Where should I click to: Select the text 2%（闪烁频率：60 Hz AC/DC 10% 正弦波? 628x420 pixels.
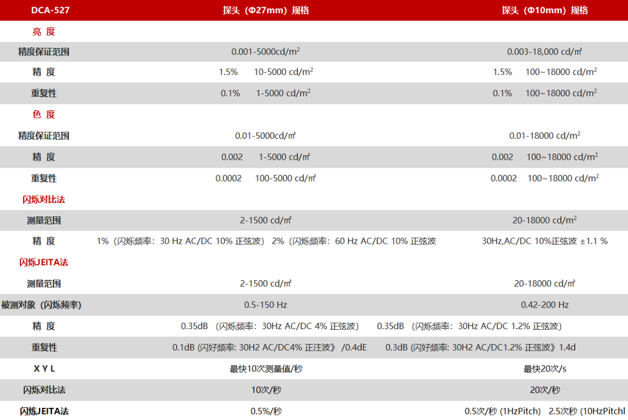pyautogui.click(x=354, y=241)
